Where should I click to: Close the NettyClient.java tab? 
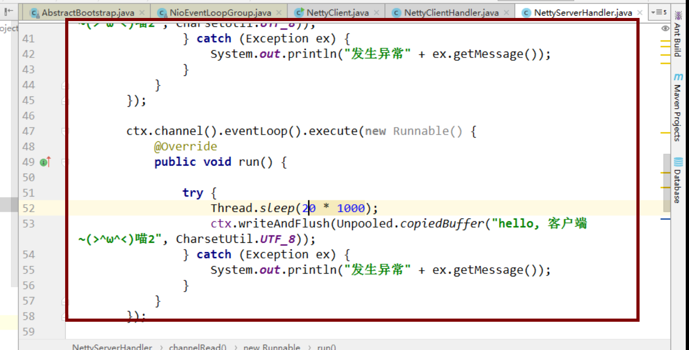[376, 13]
